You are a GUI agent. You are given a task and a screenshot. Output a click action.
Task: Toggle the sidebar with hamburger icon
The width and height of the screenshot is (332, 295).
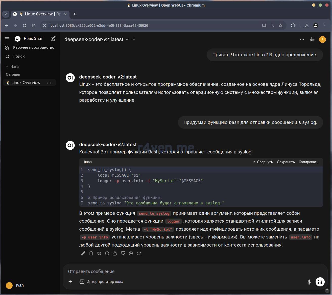click(7, 39)
